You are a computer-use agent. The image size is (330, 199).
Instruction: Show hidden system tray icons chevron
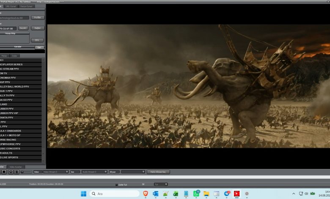(x=294, y=193)
